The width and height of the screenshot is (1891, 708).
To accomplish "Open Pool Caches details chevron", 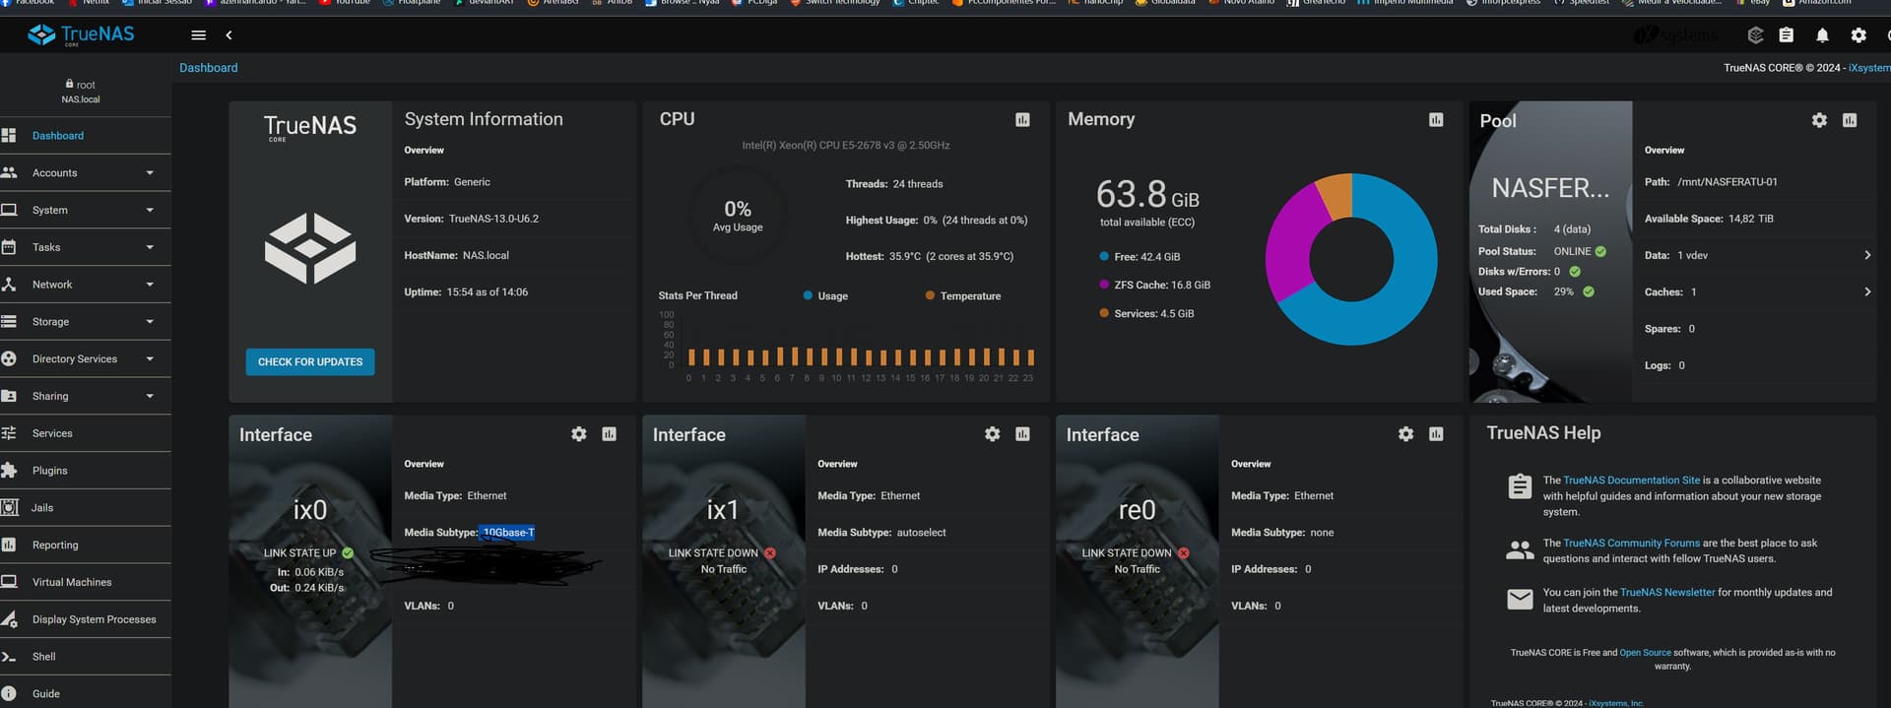I will tap(1867, 291).
